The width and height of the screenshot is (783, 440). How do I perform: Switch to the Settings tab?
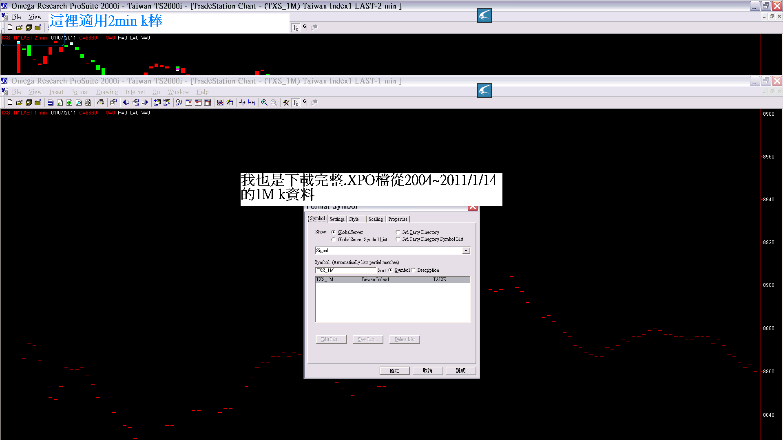tap(337, 219)
